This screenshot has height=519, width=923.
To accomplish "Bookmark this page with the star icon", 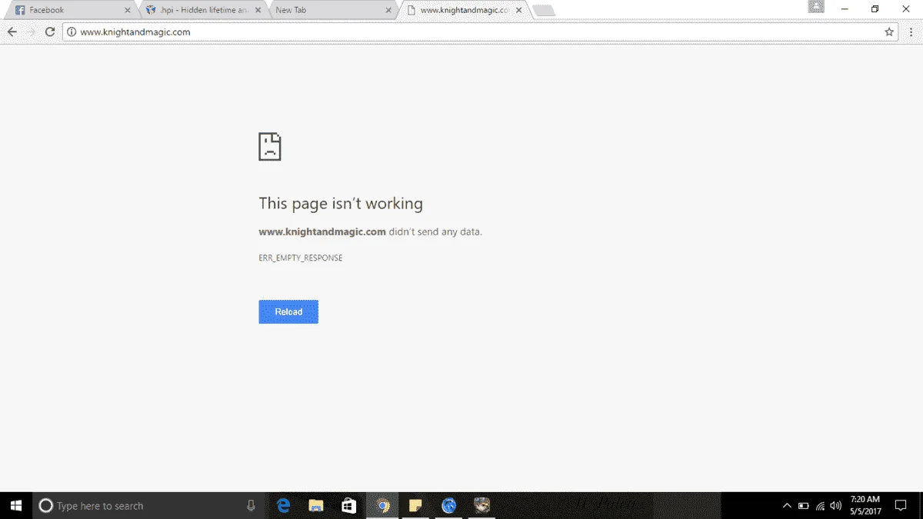I will (889, 32).
